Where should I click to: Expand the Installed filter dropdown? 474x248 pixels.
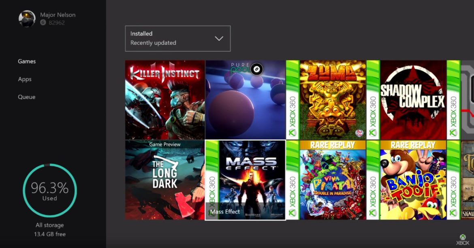point(177,38)
